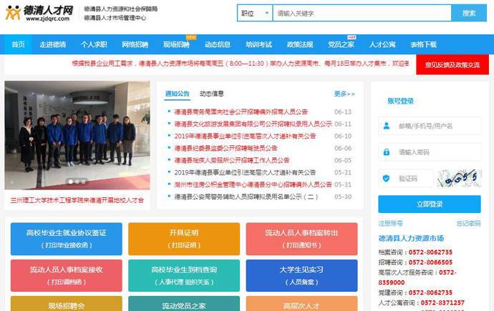This screenshot has height=311, width=494.
Task: Click the user icon in the account field
Action: (x=387, y=126)
